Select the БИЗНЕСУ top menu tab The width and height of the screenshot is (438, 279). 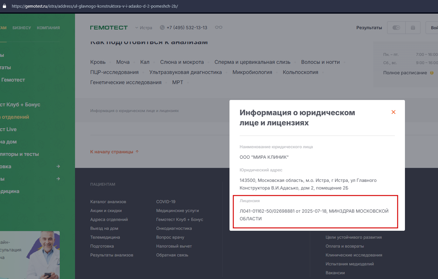(22, 28)
